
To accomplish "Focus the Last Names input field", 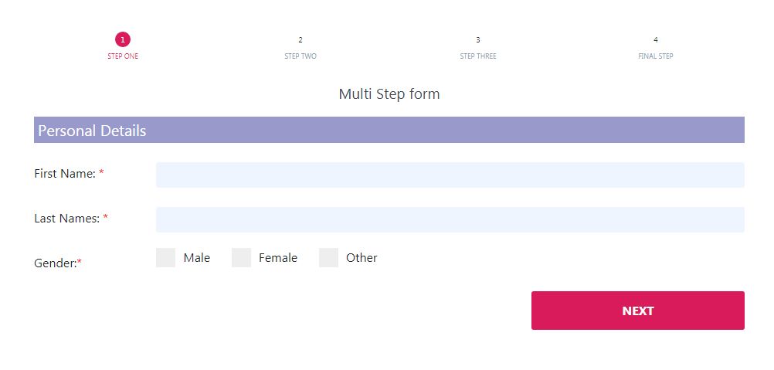I will point(450,219).
